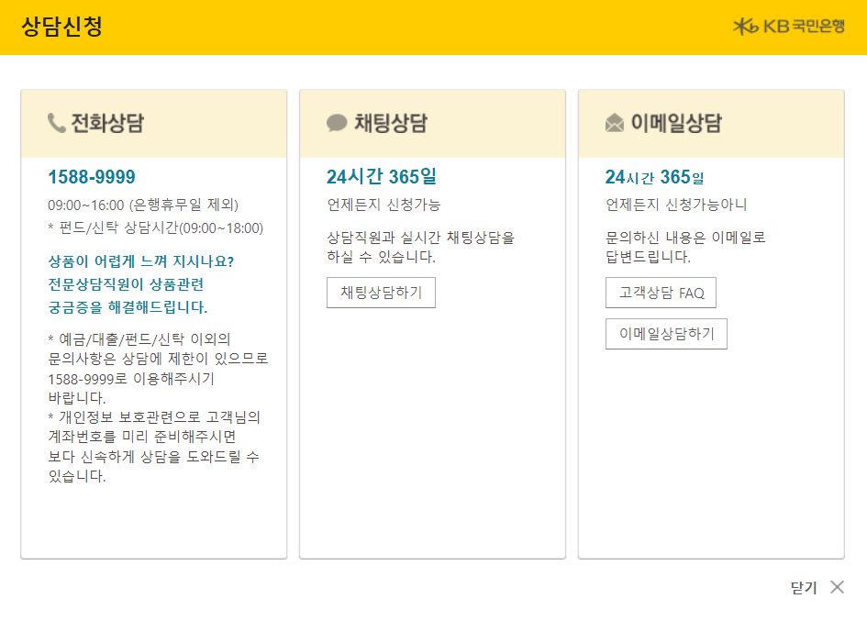Open 채팅상담하기 to start chat consultation
Screen dimensions: 867x621
pyautogui.click(x=380, y=293)
